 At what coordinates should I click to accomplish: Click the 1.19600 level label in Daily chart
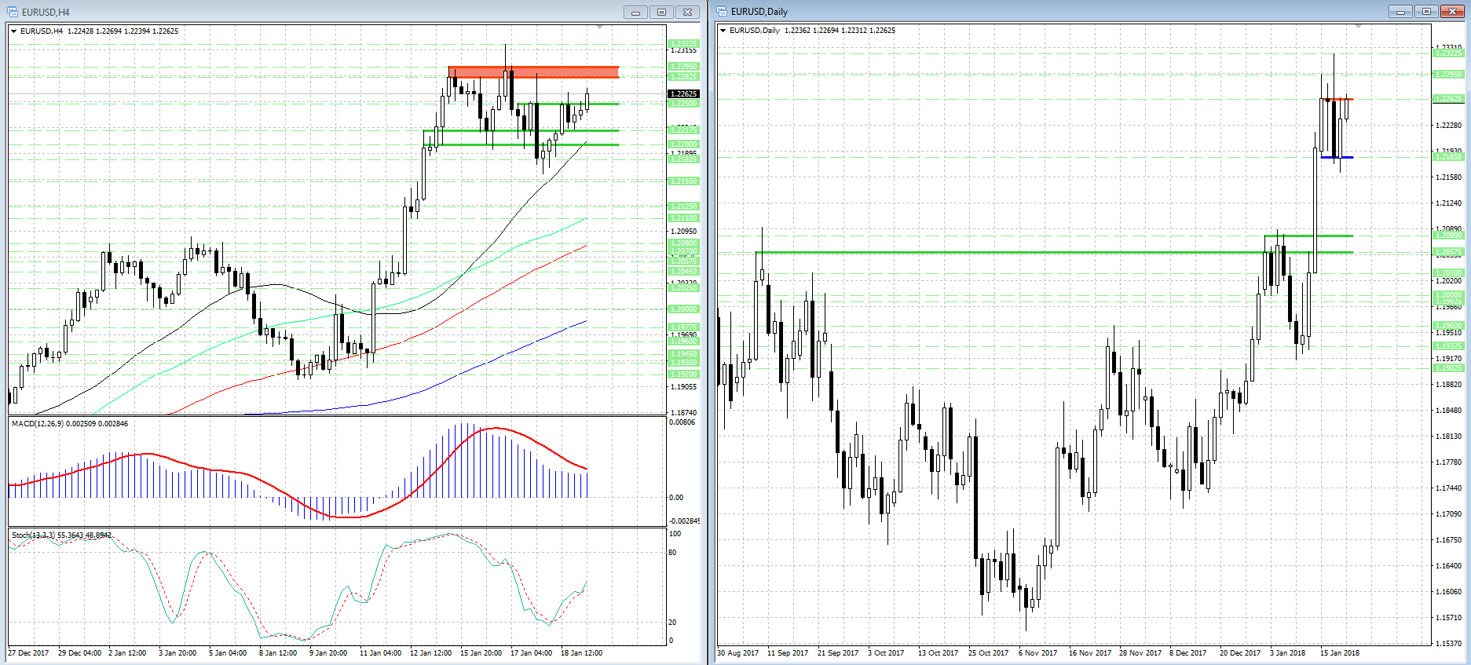[x=1448, y=325]
